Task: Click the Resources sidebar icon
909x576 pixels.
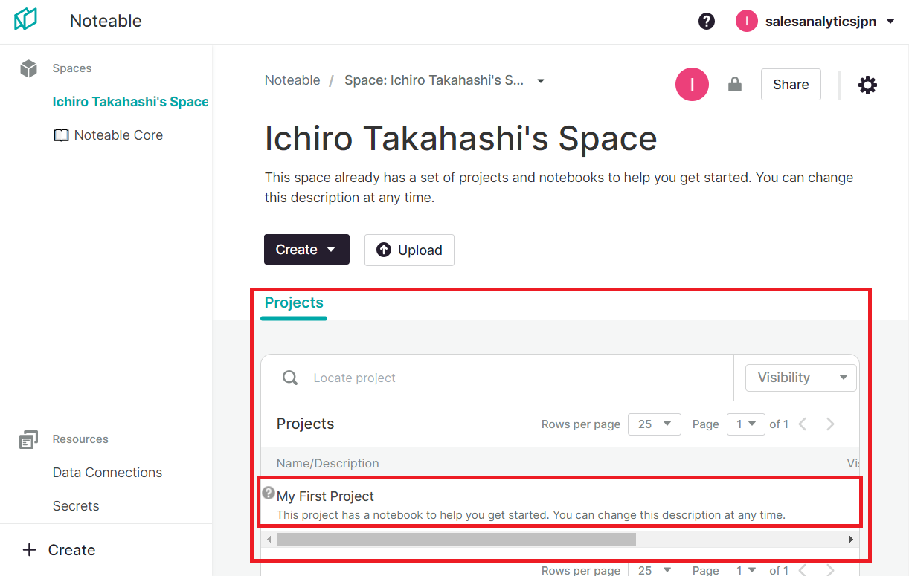Action: coord(28,439)
